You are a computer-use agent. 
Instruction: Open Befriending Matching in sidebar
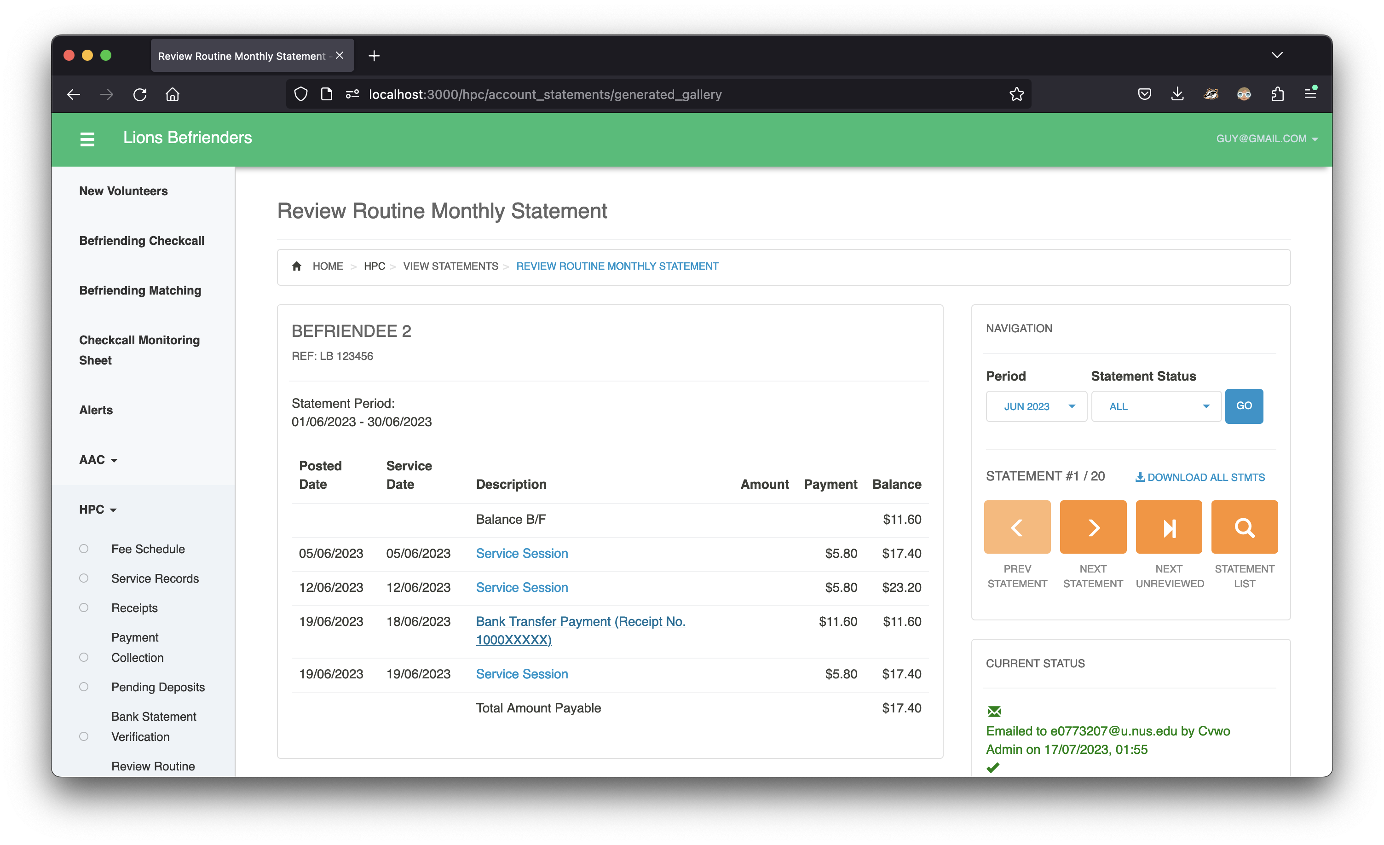tap(140, 290)
